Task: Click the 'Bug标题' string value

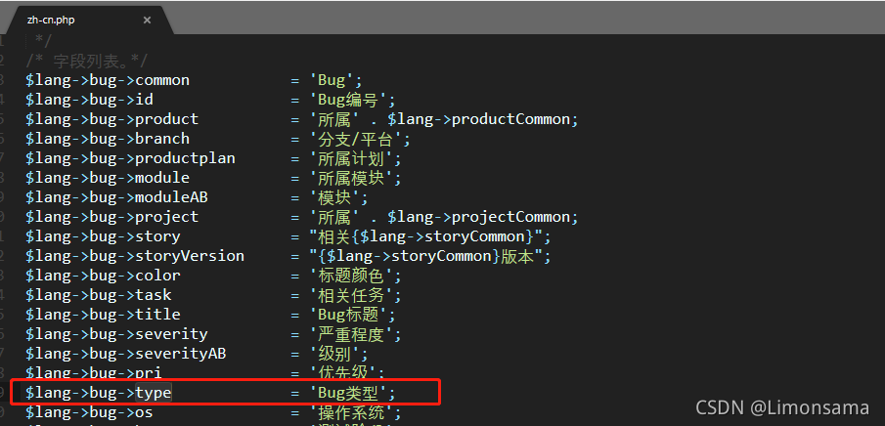Action: [348, 315]
